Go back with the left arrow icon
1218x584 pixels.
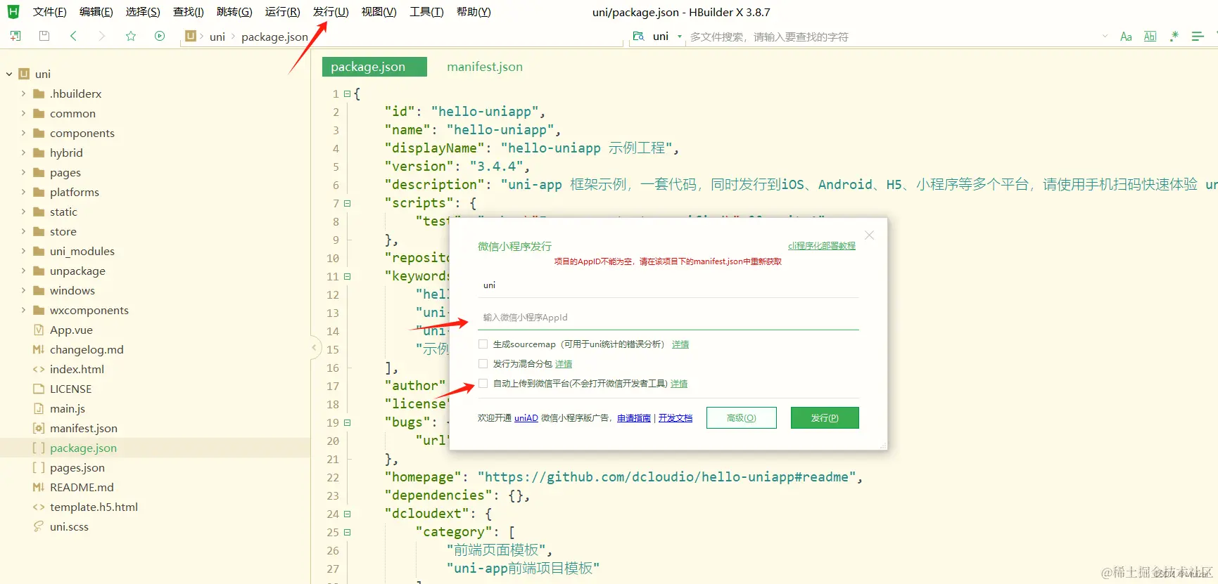click(73, 36)
